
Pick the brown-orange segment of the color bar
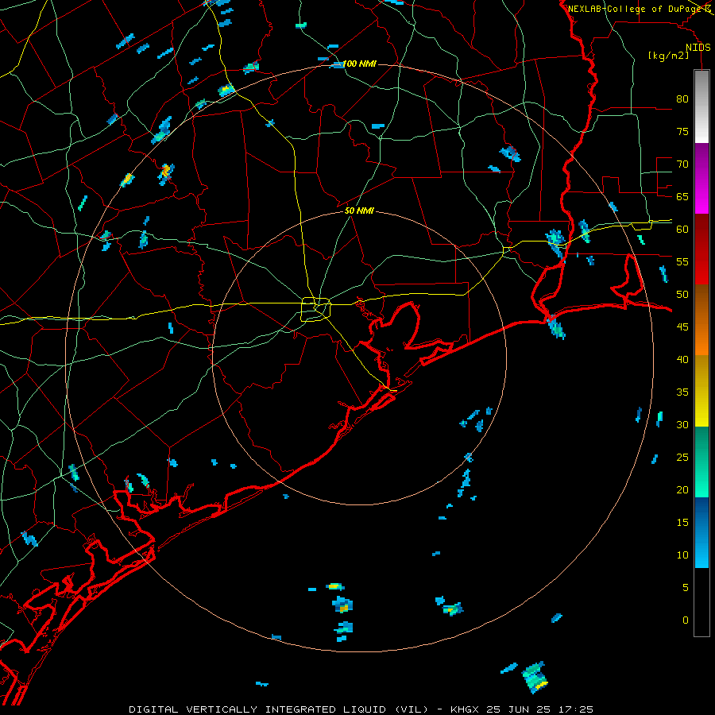(701, 319)
